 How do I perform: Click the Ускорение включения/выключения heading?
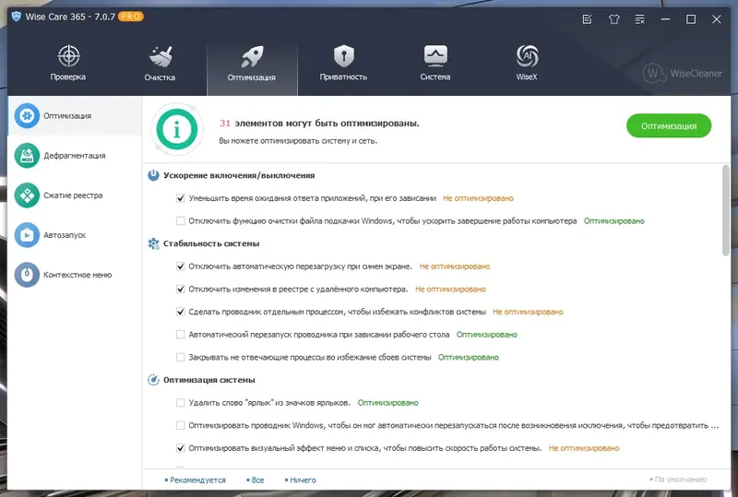pos(239,175)
